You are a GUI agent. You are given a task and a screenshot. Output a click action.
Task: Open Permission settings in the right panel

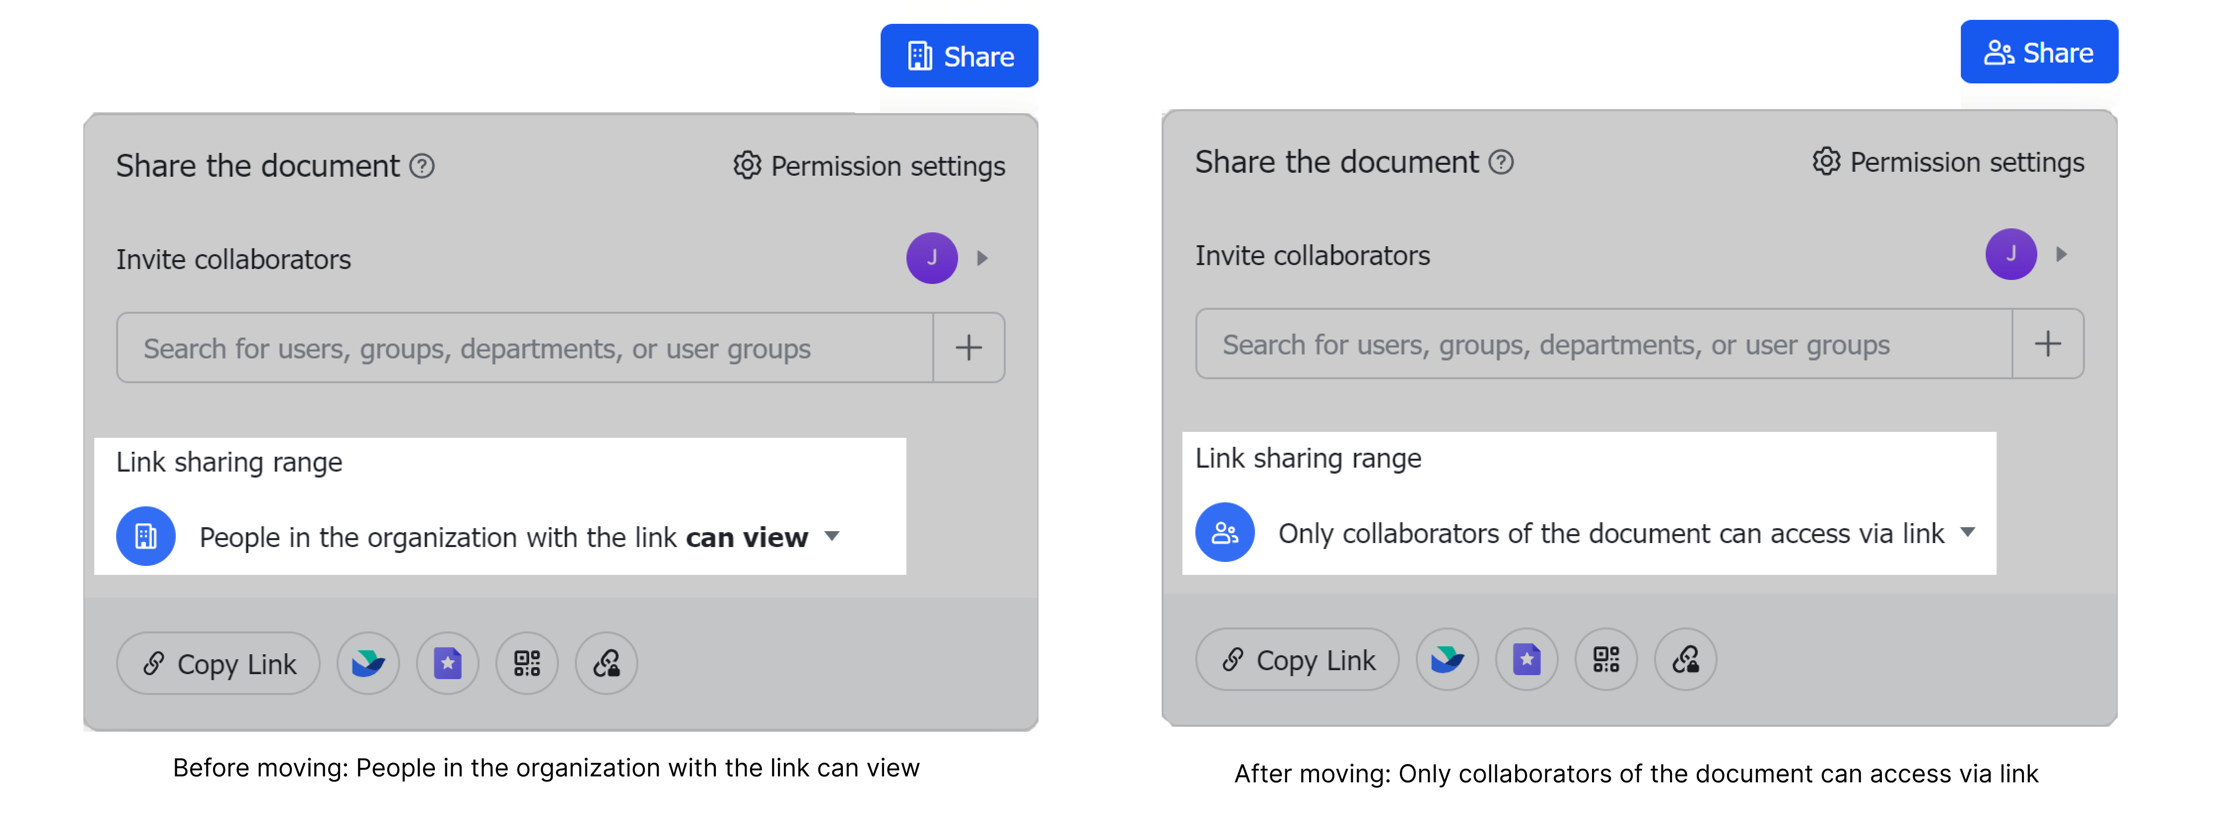[x=1947, y=162]
